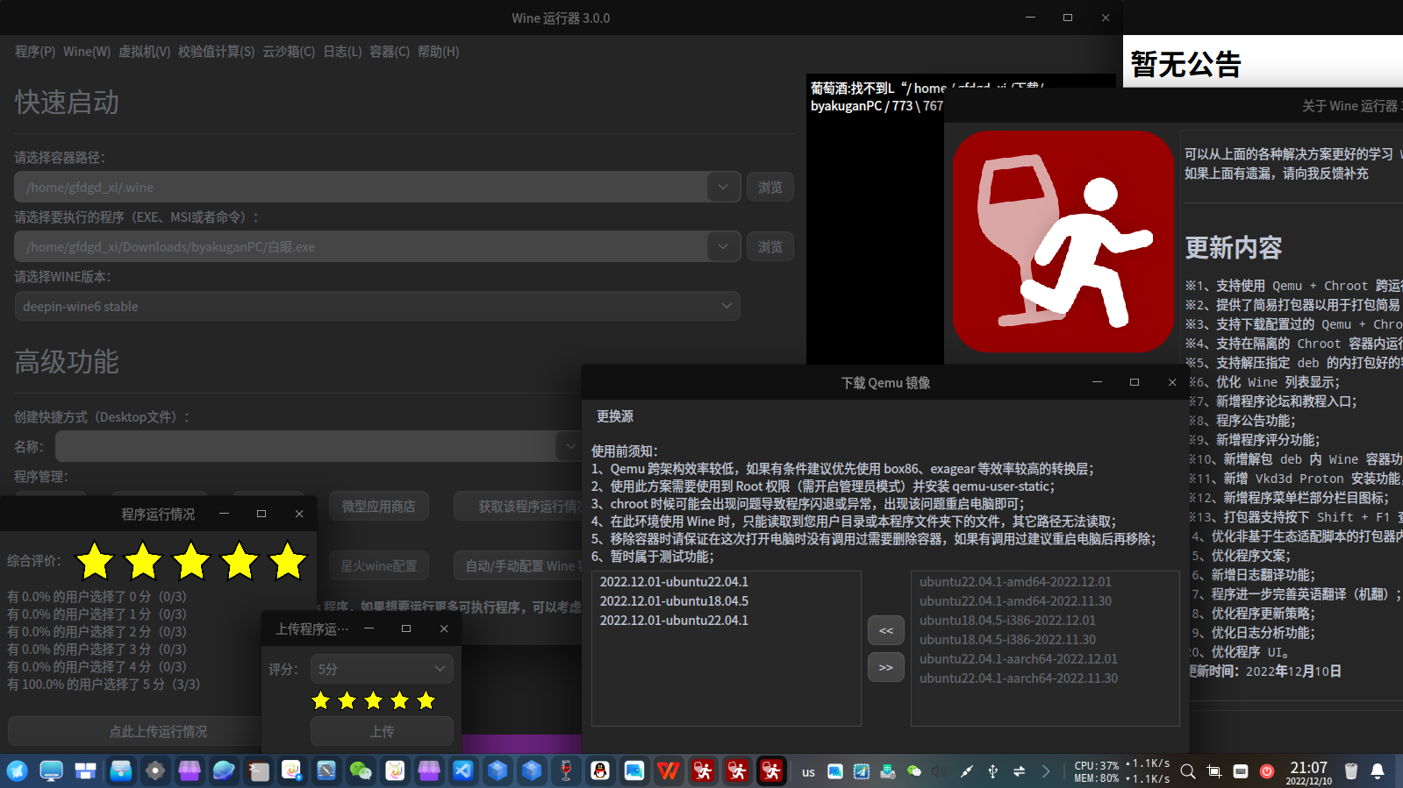
Task: Open the taskbar search magnifier icon
Action: 1188,771
